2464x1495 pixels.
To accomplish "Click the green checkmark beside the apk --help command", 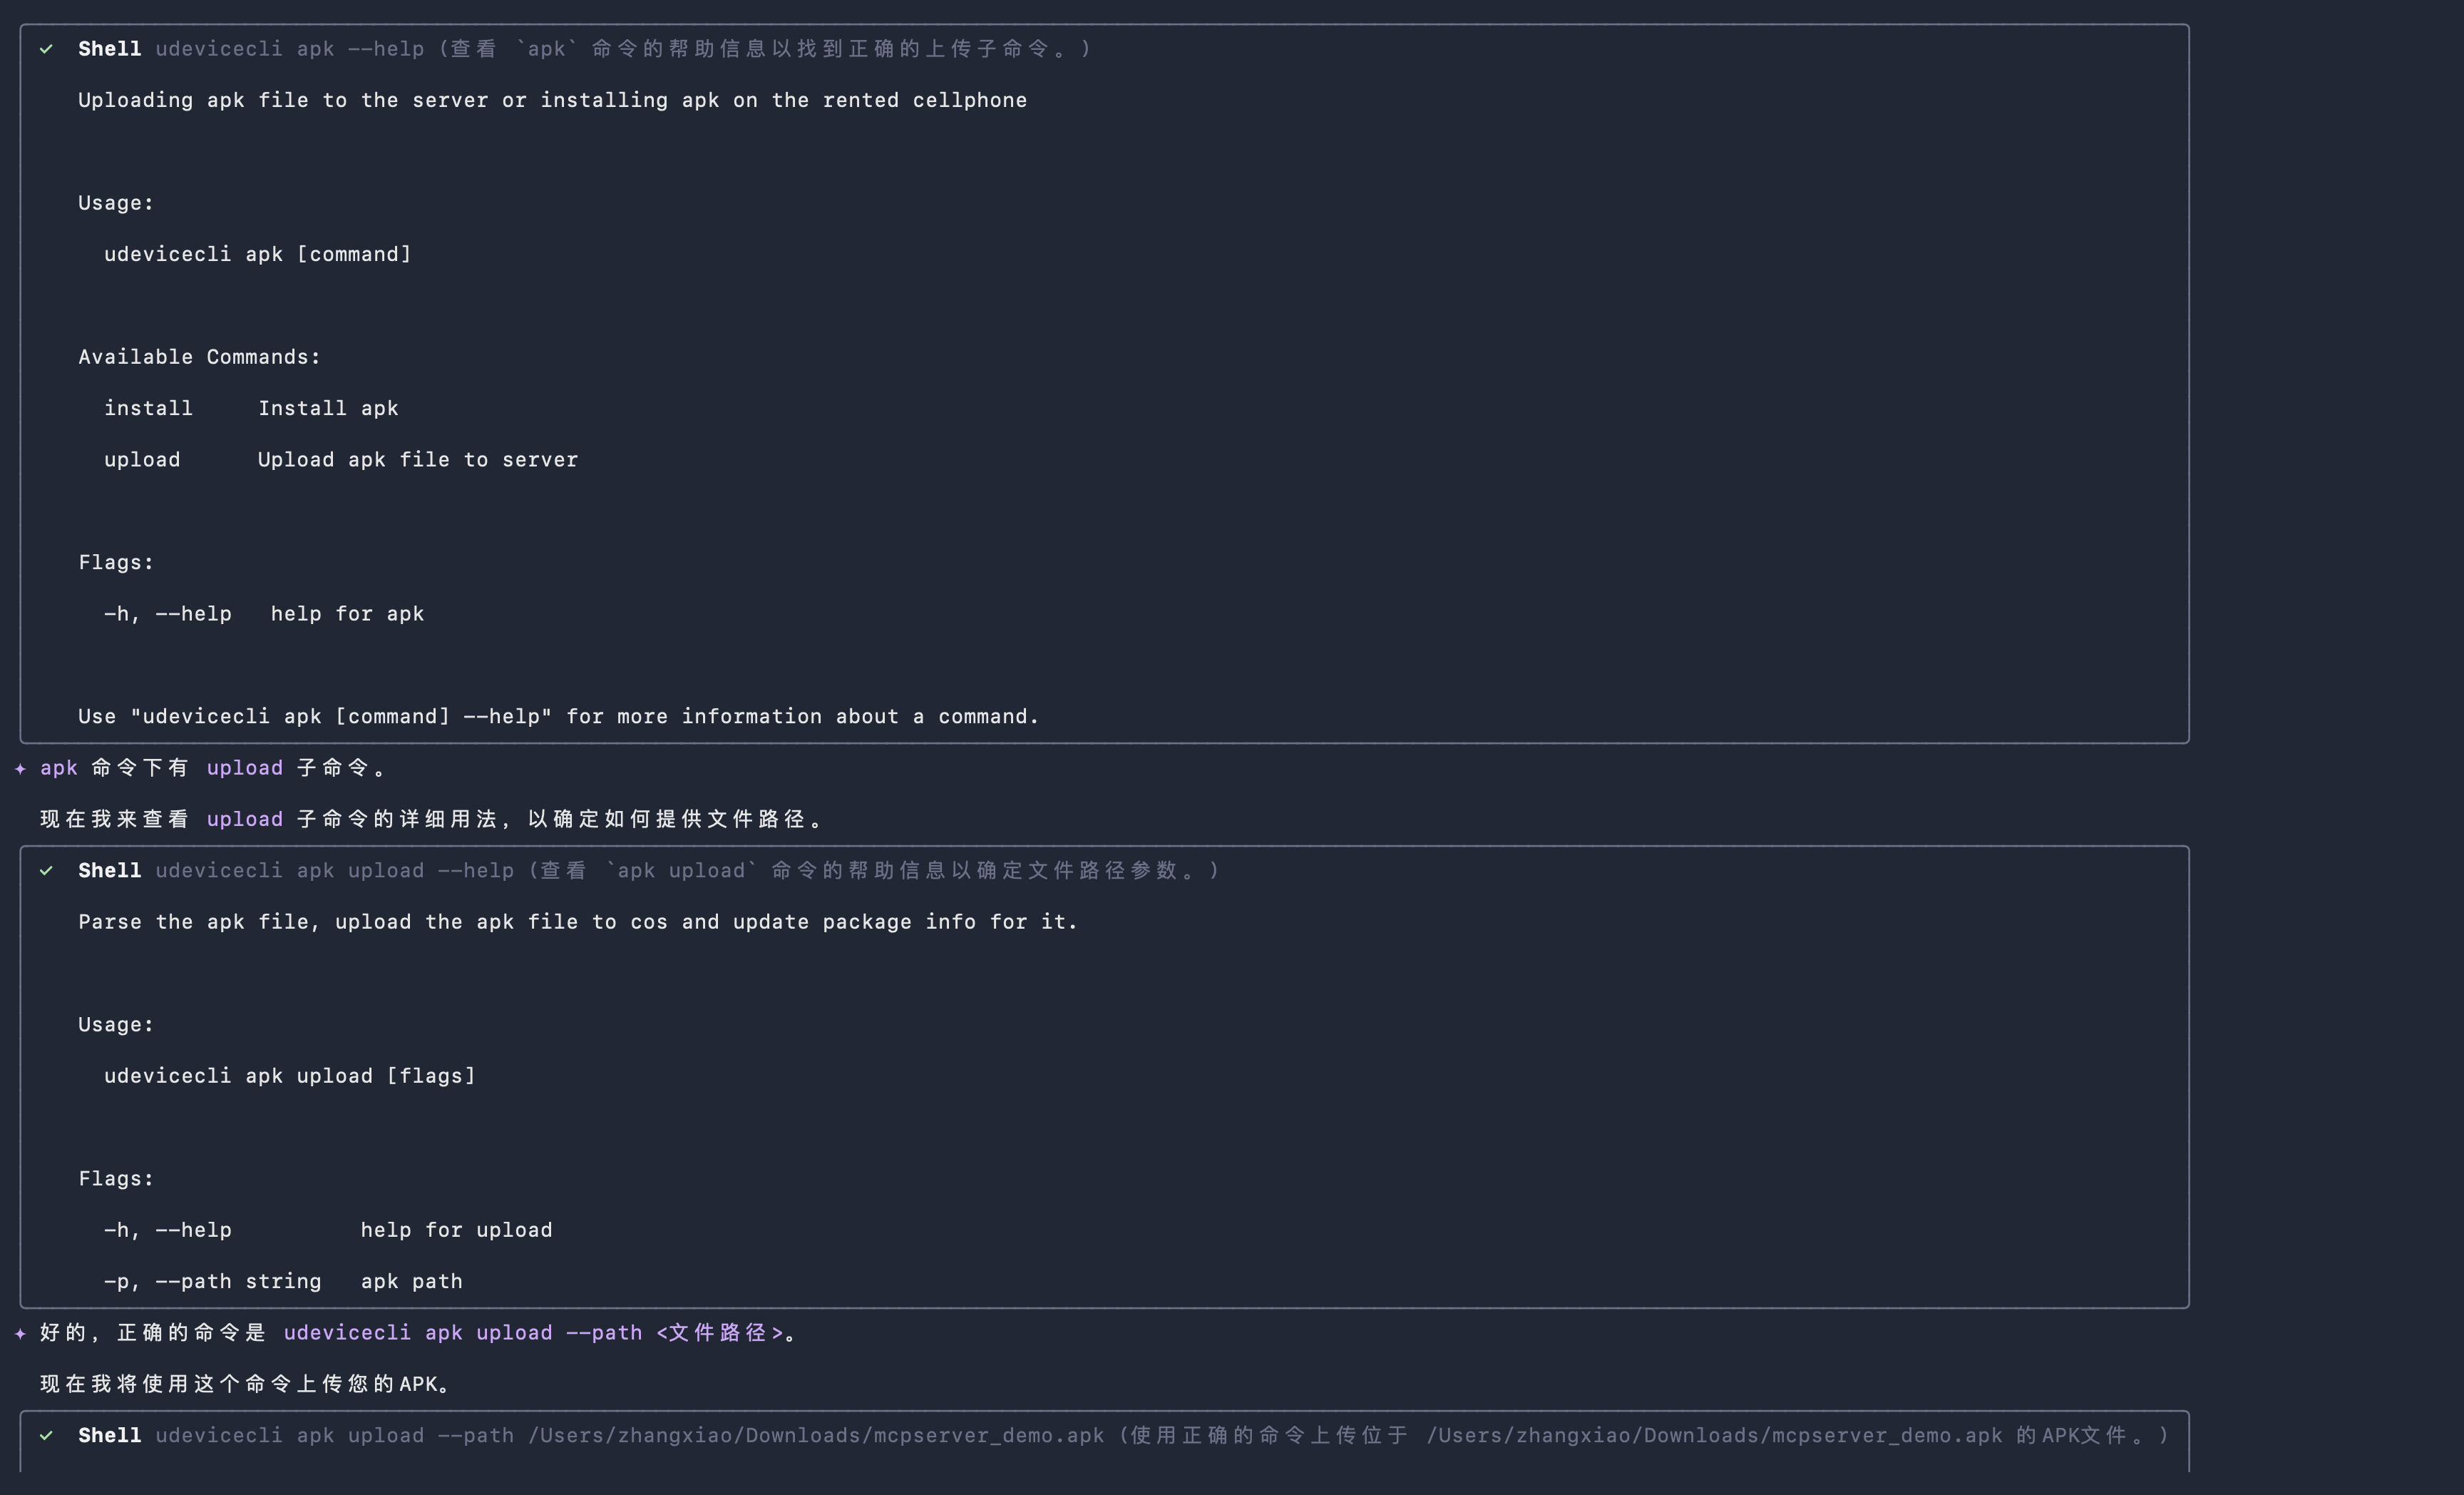I will click(x=46, y=49).
